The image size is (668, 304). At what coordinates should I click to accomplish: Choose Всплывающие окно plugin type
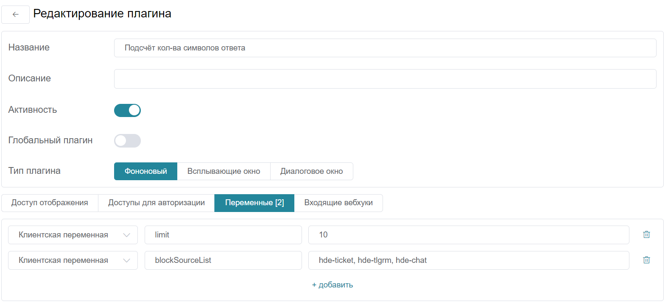224,171
